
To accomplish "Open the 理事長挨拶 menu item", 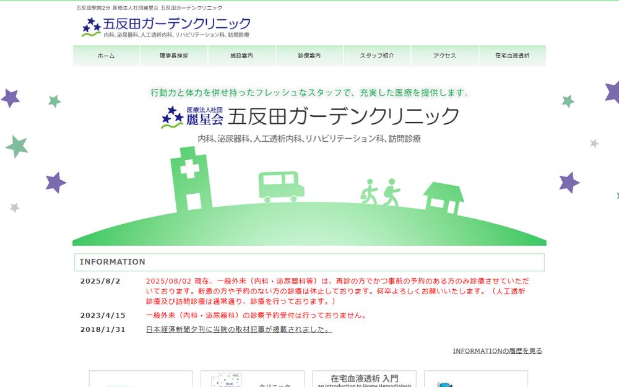I will click(174, 56).
